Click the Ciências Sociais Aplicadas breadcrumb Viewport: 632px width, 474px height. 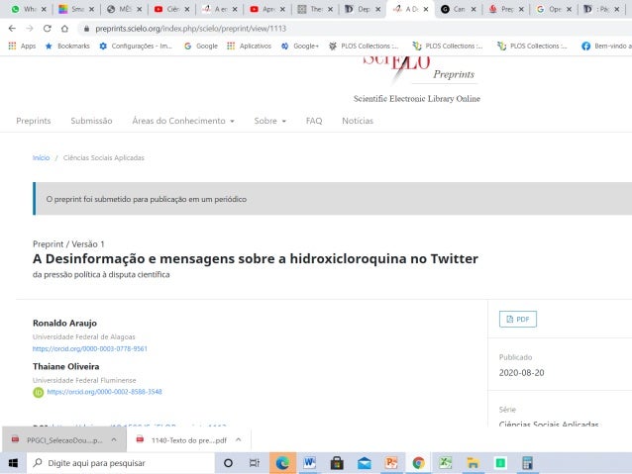coord(104,158)
